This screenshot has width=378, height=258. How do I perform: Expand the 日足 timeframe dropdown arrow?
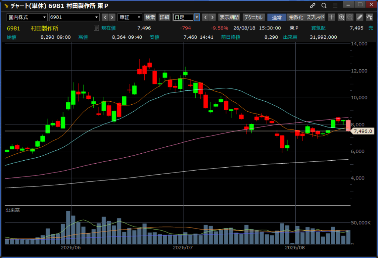point(197,17)
